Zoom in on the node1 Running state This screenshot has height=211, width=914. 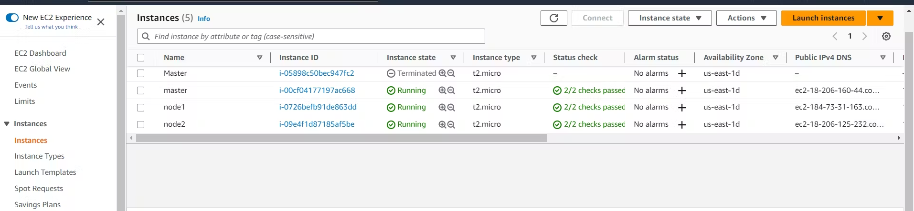[442, 108]
